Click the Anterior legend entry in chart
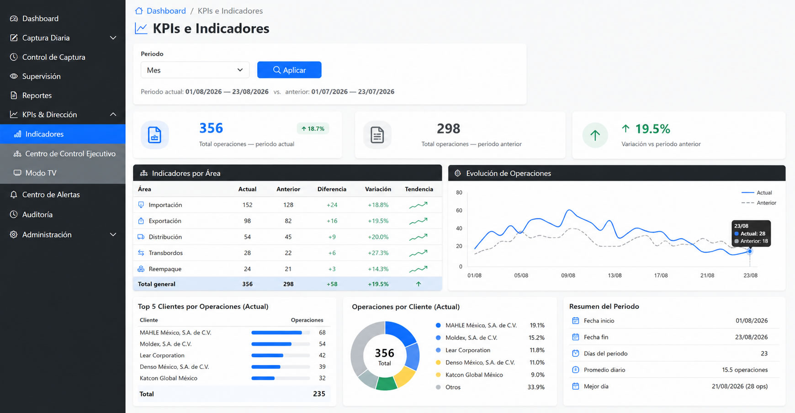This screenshot has width=795, height=413. coord(758,203)
